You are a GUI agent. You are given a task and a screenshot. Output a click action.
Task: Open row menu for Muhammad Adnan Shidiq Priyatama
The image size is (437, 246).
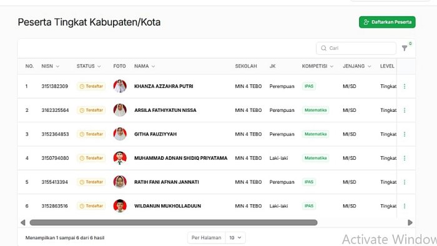click(405, 158)
